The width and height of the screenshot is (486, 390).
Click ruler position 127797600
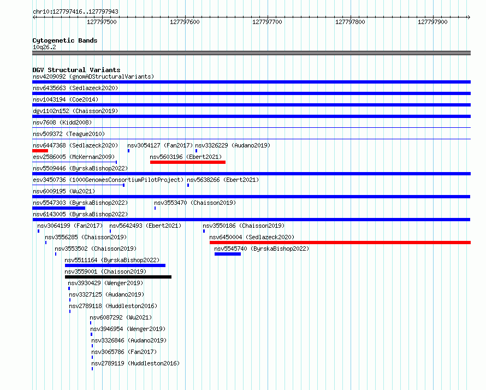185,22
